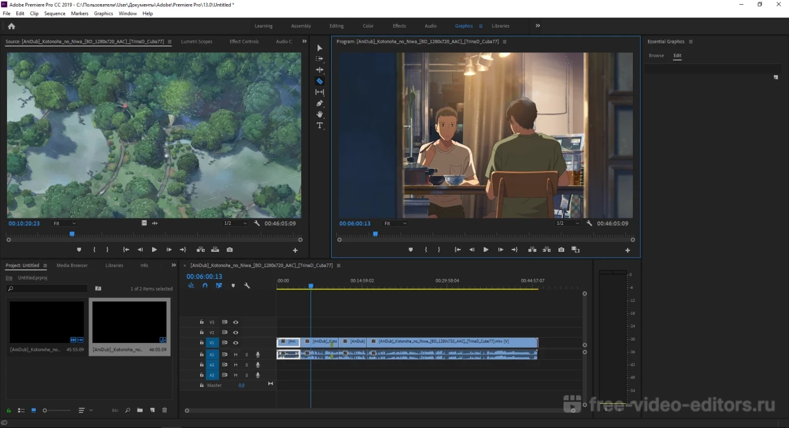The height and width of the screenshot is (428, 789).
Task: Open Source monitor Fit zoom dropdown
Action: (x=65, y=223)
